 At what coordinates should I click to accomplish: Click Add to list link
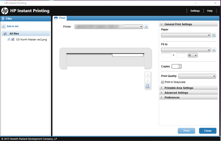coord(12,26)
